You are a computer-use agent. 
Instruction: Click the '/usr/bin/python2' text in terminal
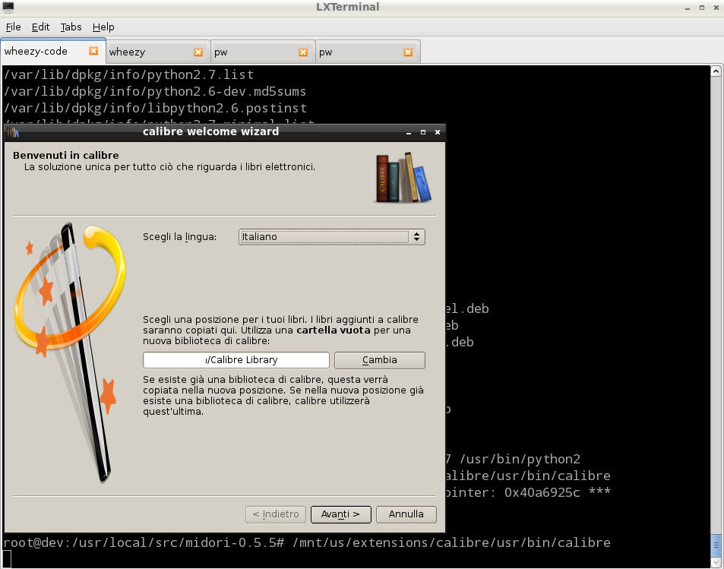click(520, 459)
